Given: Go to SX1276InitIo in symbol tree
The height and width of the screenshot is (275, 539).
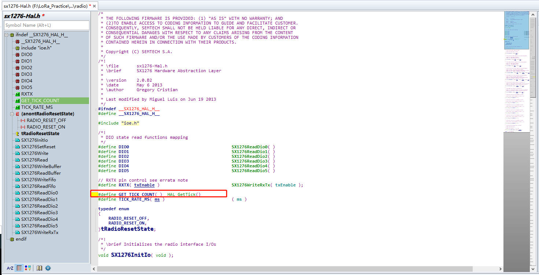Looking at the screenshot, I should [34, 140].
